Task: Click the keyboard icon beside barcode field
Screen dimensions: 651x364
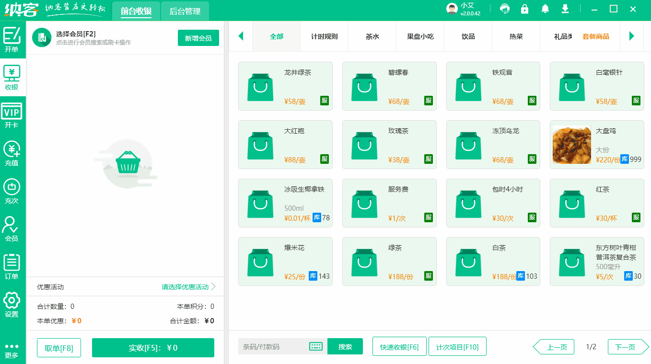Action: (316, 346)
